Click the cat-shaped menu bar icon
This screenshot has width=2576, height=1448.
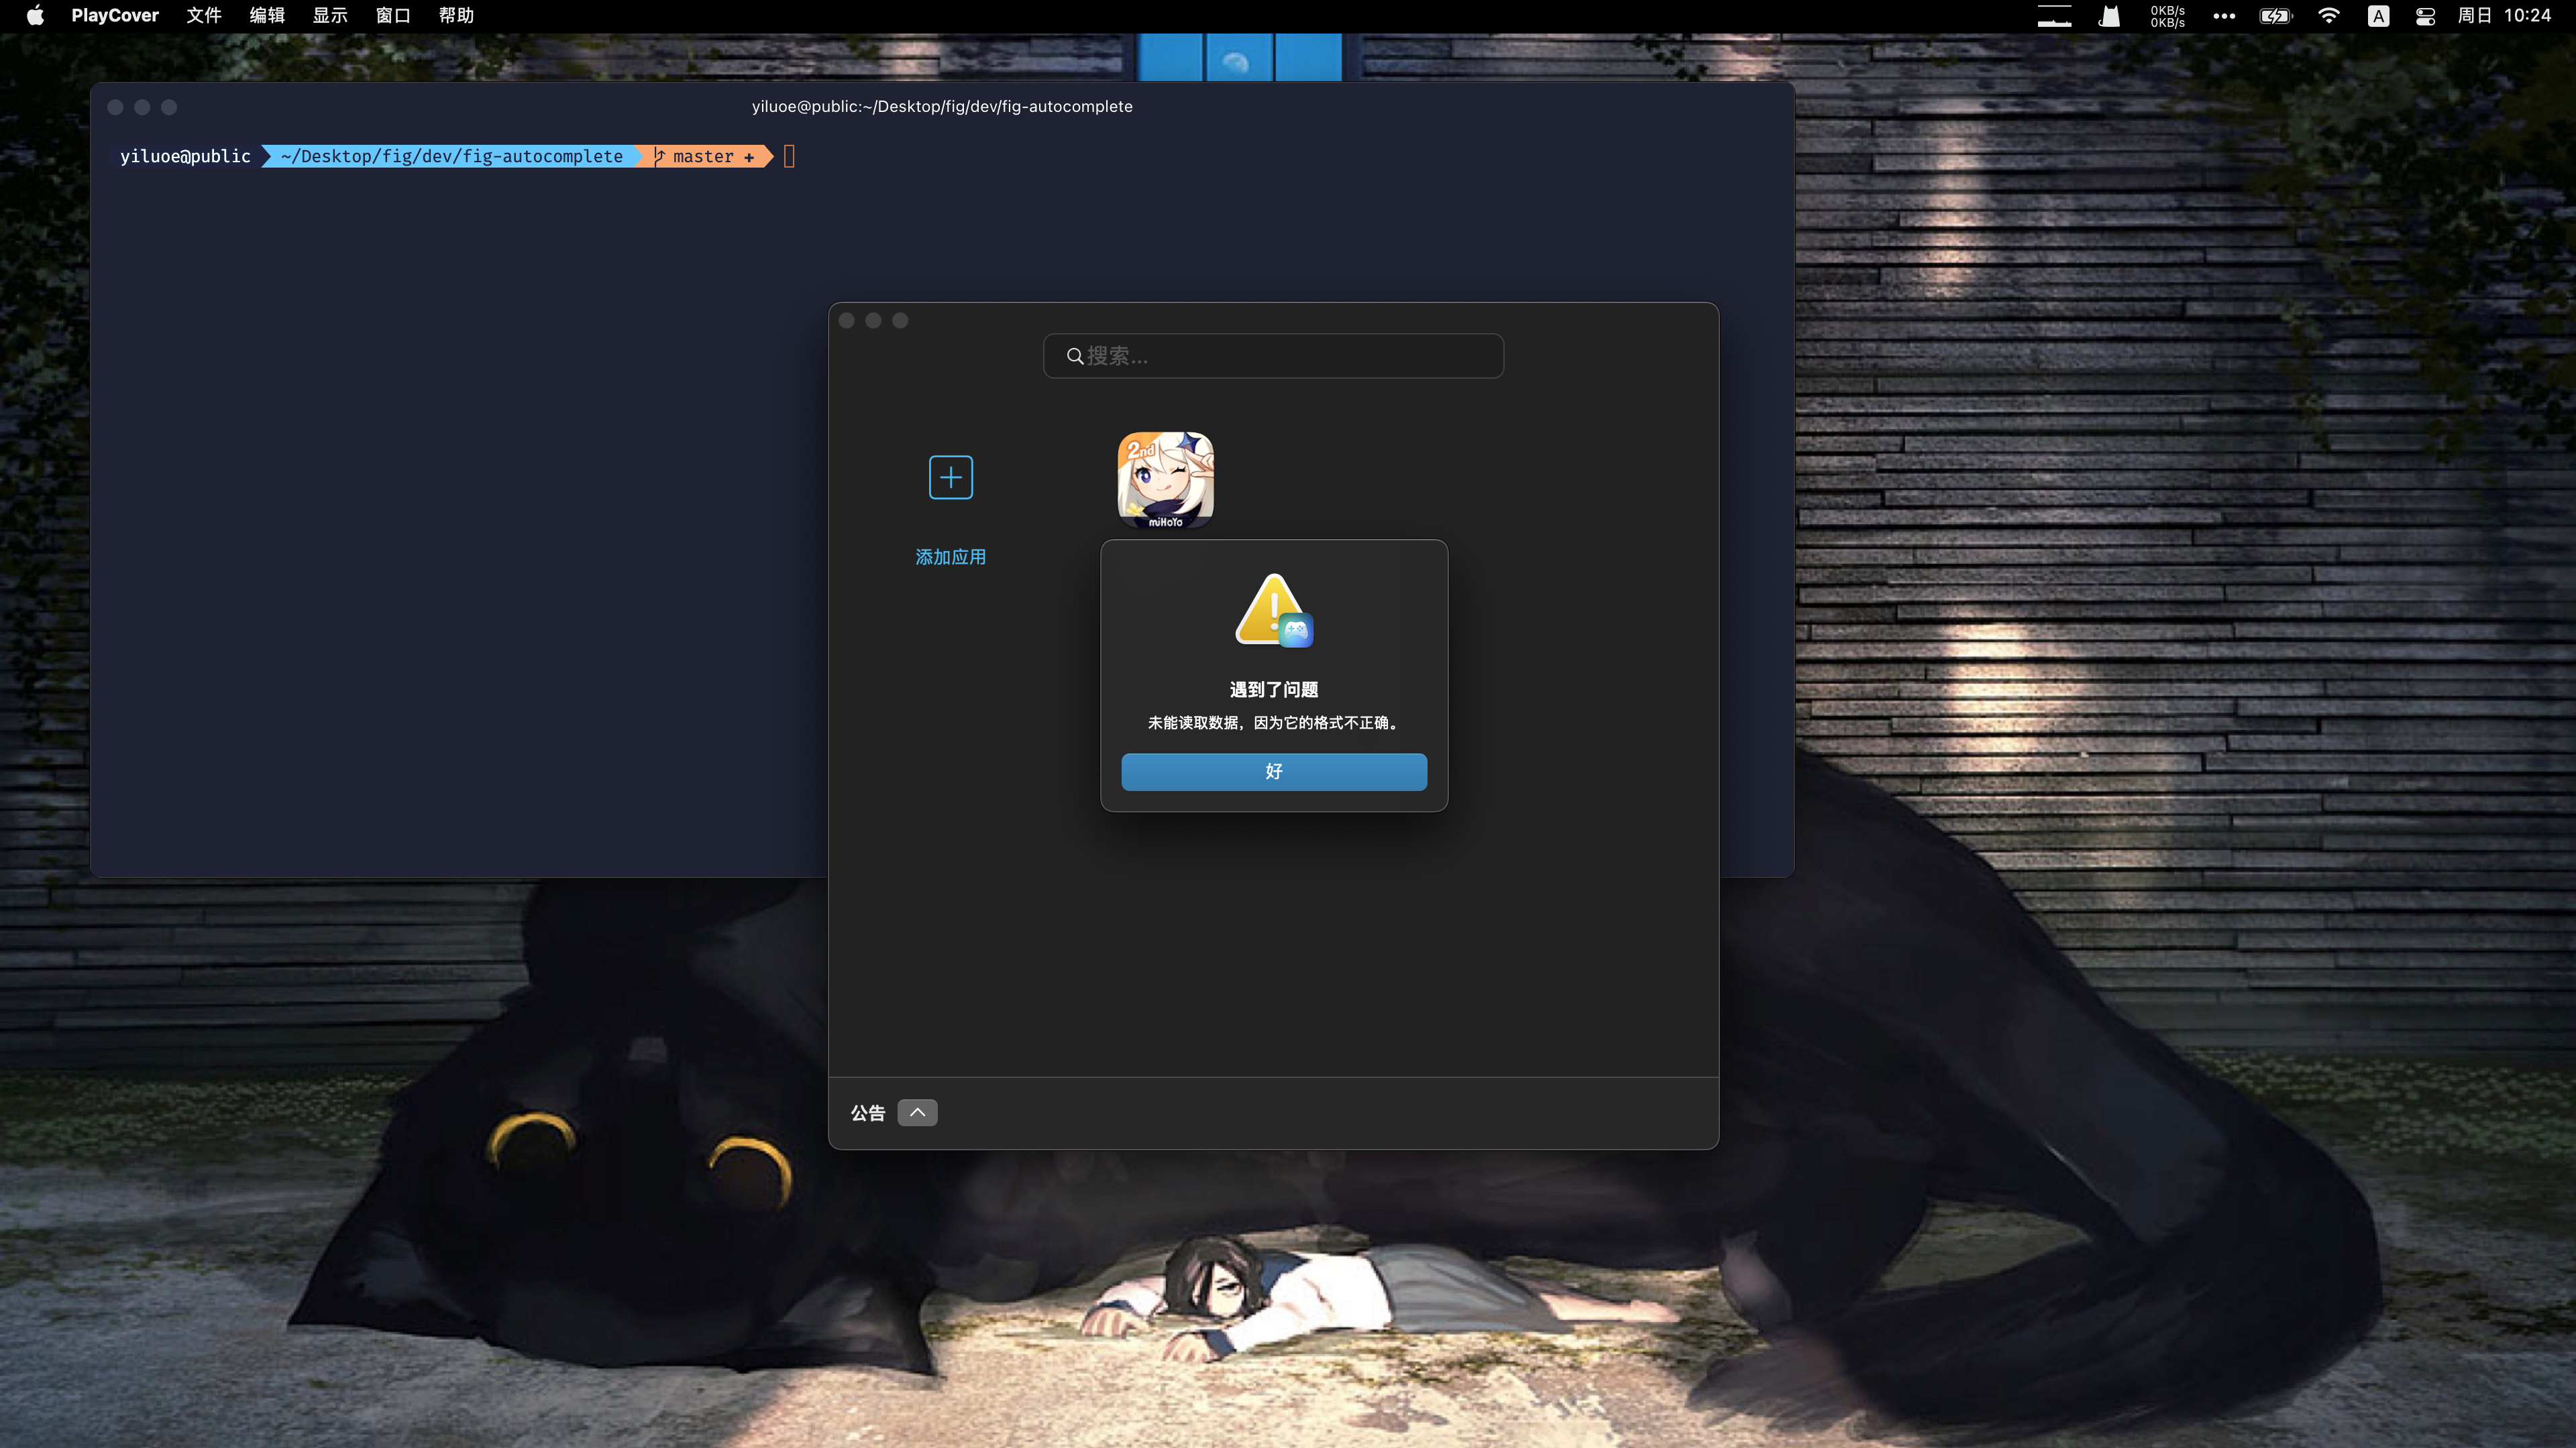[x=2109, y=15]
